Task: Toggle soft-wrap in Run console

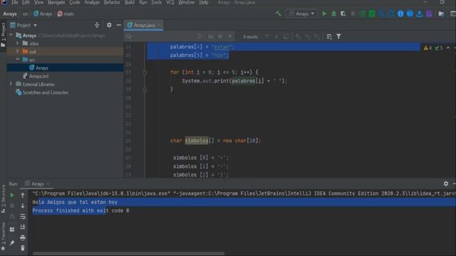Action: click(x=23, y=216)
